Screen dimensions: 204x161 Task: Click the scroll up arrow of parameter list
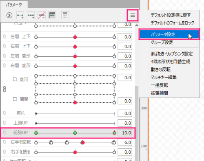click(137, 25)
